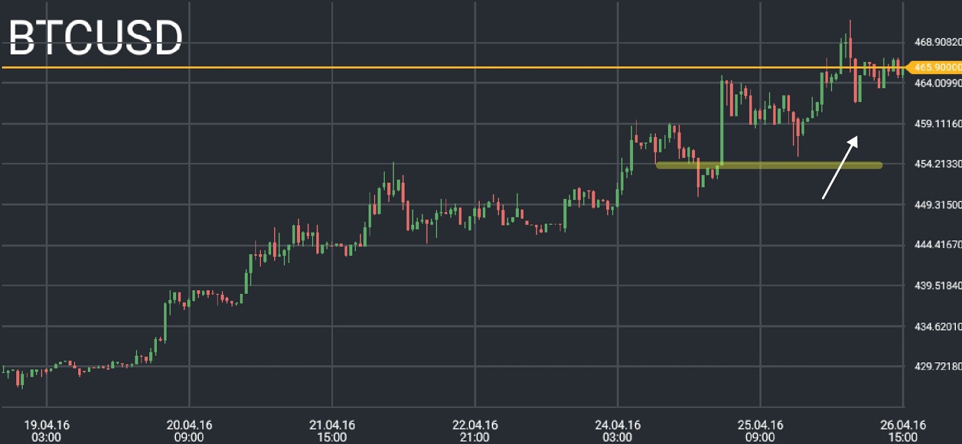This screenshot has height=444, width=962.
Task: Click the 19.04.16 03:00 time label
Action: tap(46, 431)
